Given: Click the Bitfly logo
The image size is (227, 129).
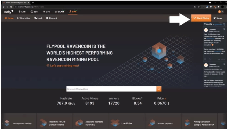Looking at the screenshot, I should 9,12.
